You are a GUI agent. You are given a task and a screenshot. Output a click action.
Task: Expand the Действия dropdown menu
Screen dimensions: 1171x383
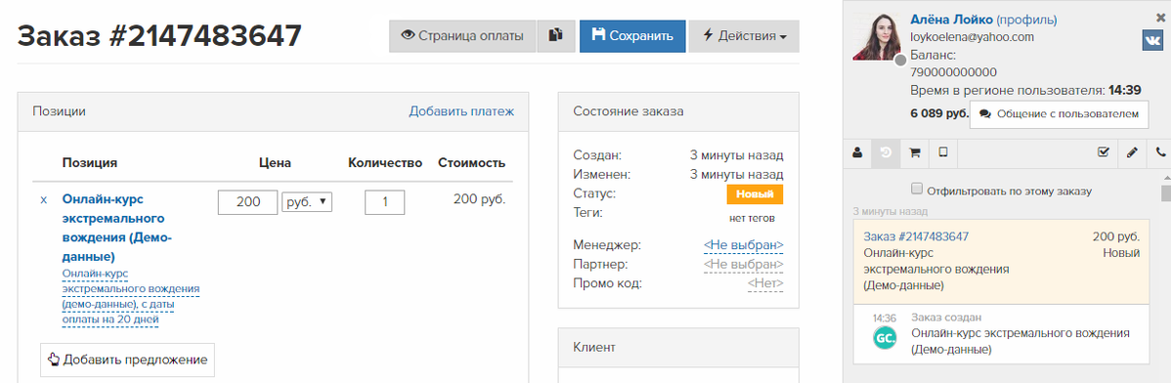click(x=744, y=36)
